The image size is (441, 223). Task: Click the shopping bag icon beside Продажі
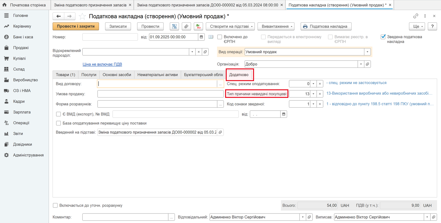6,48
